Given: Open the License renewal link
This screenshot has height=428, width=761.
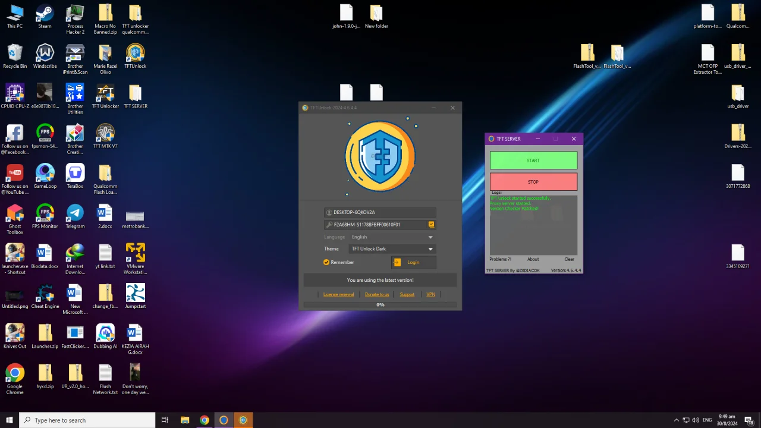Looking at the screenshot, I should pyautogui.click(x=338, y=295).
